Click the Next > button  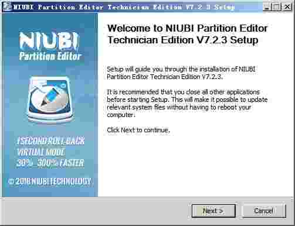click(x=213, y=211)
